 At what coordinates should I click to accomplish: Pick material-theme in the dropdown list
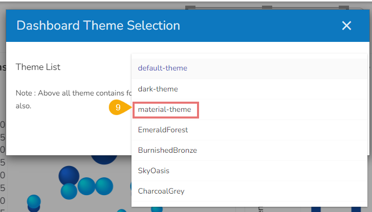coord(164,109)
